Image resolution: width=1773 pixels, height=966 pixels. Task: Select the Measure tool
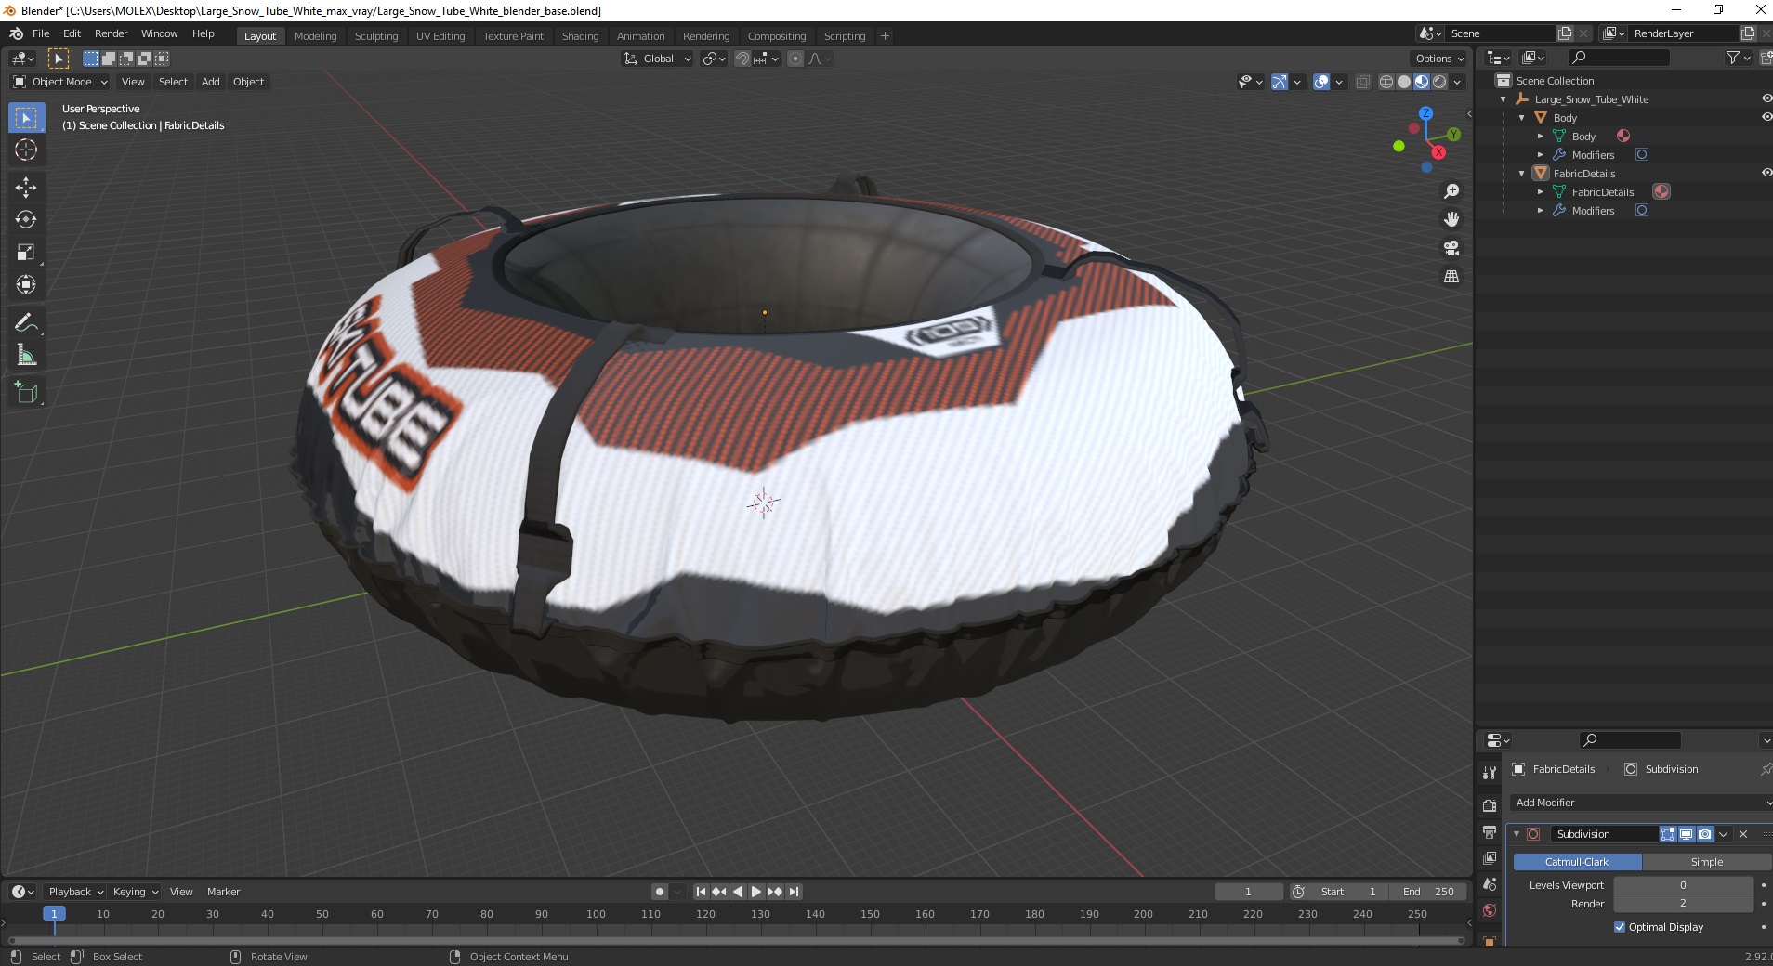(x=26, y=355)
